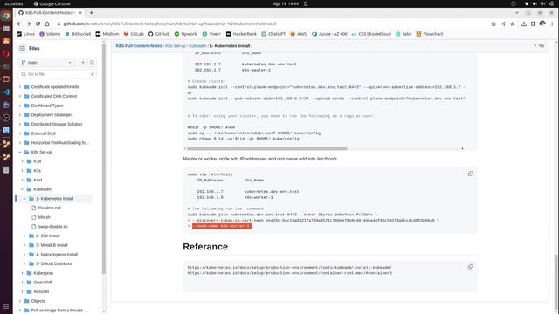Open the Flowchart bookmark
The width and height of the screenshot is (559, 314).
[430, 34]
